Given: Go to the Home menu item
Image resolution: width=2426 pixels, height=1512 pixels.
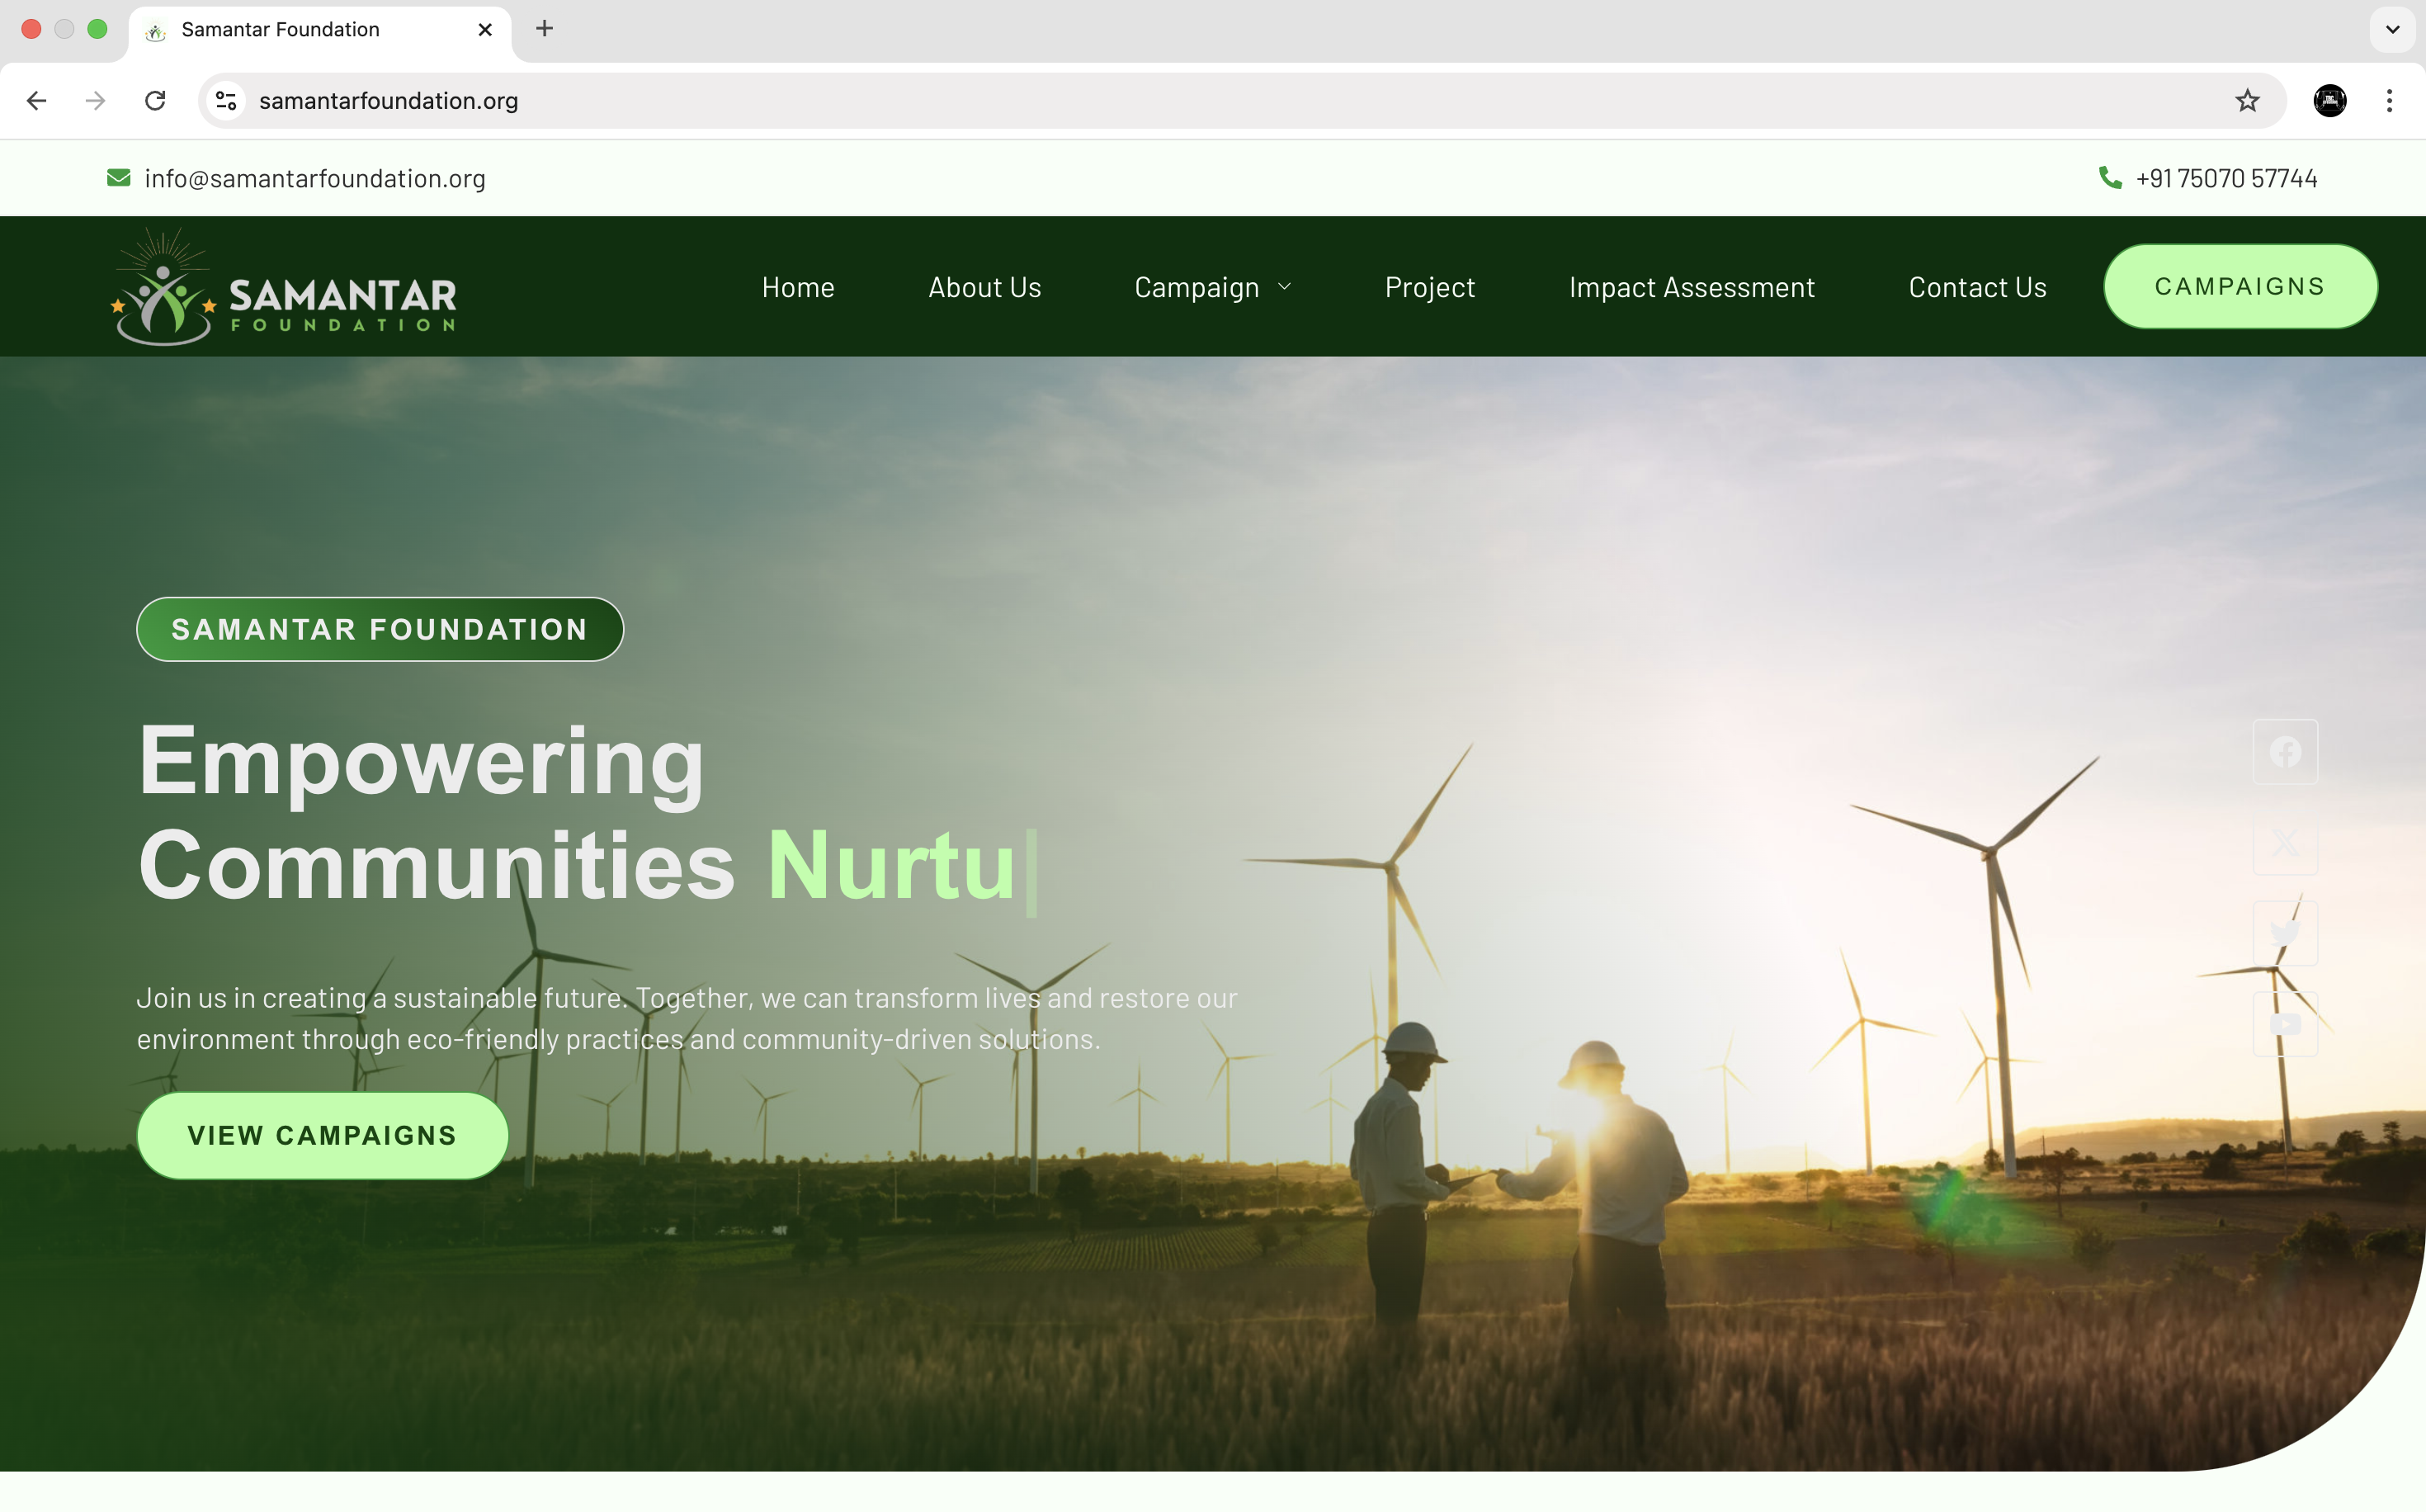Looking at the screenshot, I should [x=798, y=287].
